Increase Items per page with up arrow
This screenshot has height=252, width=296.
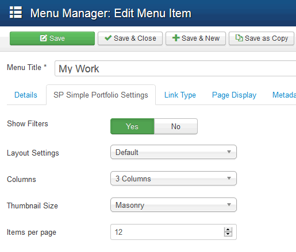(228, 230)
